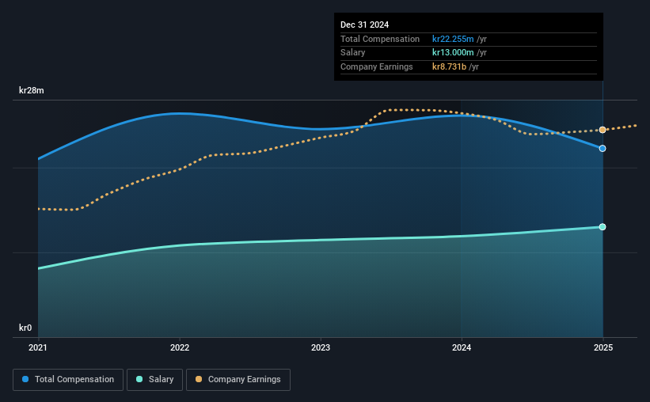The image size is (650, 402).
Task: Click the kr8.731b company earnings value
Action: (449, 66)
